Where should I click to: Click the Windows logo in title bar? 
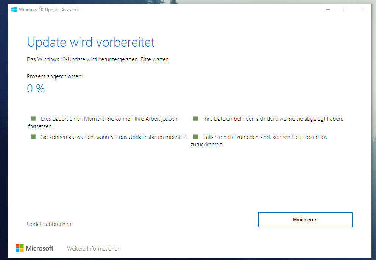(14, 9)
